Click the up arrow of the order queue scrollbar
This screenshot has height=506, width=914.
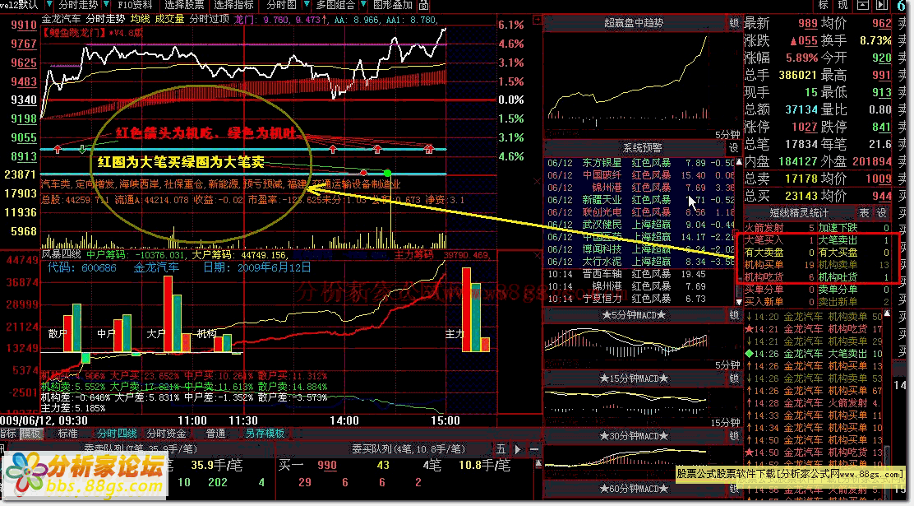(538, 463)
